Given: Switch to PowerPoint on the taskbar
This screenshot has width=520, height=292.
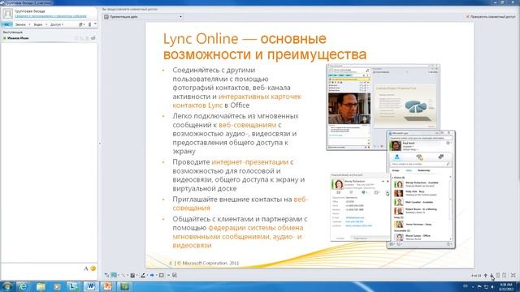Looking at the screenshot, I should click(107, 286).
